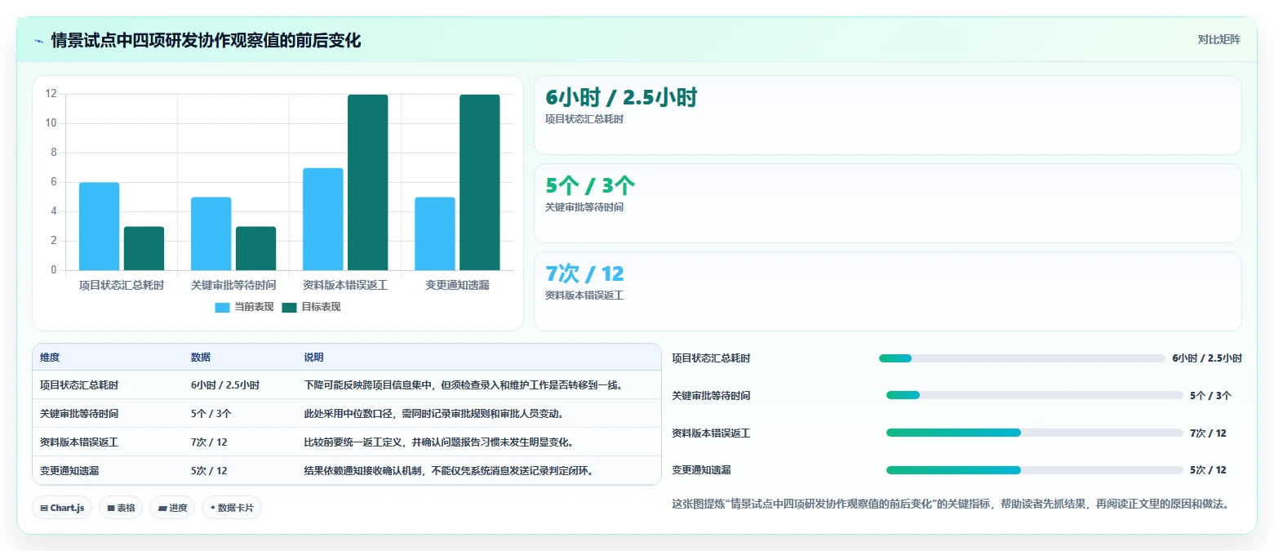
Task: Click the 7次 / 12 value beside the progress bar
Action: [1208, 433]
